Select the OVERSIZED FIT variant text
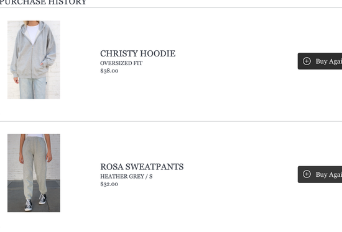 click(x=121, y=63)
